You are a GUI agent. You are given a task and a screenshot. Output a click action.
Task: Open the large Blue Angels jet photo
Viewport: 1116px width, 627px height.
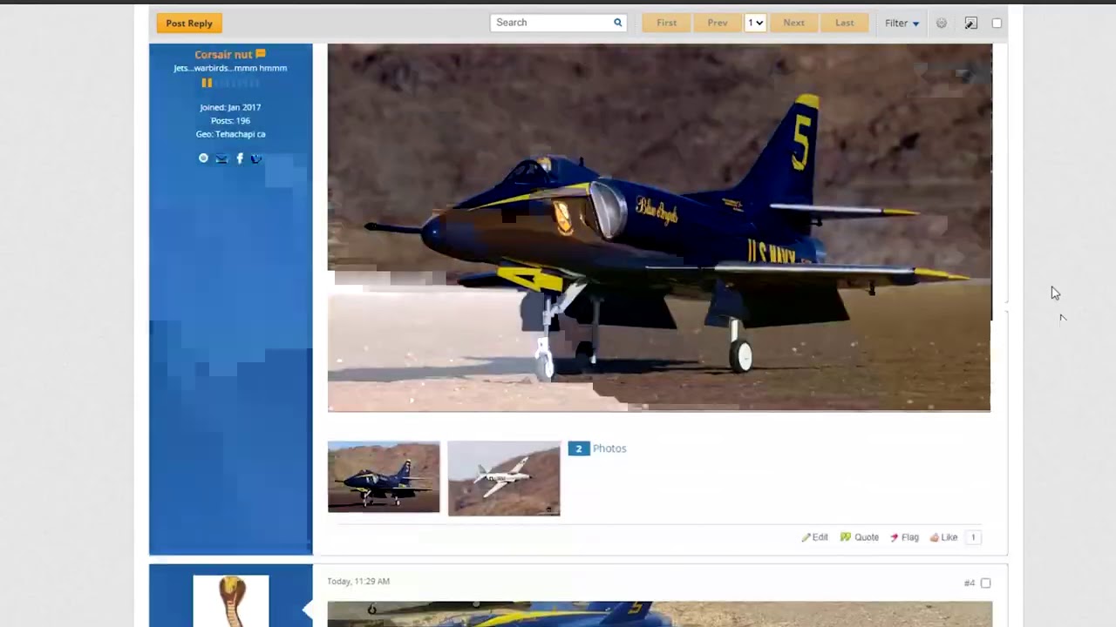coord(659,227)
